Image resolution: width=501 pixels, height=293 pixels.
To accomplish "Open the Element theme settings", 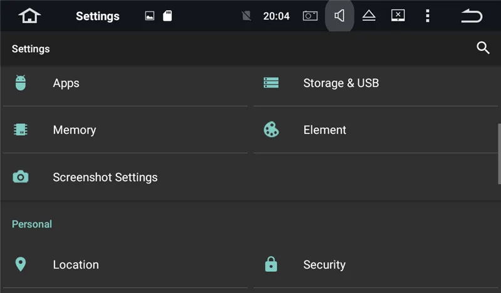I will [x=324, y=130].
